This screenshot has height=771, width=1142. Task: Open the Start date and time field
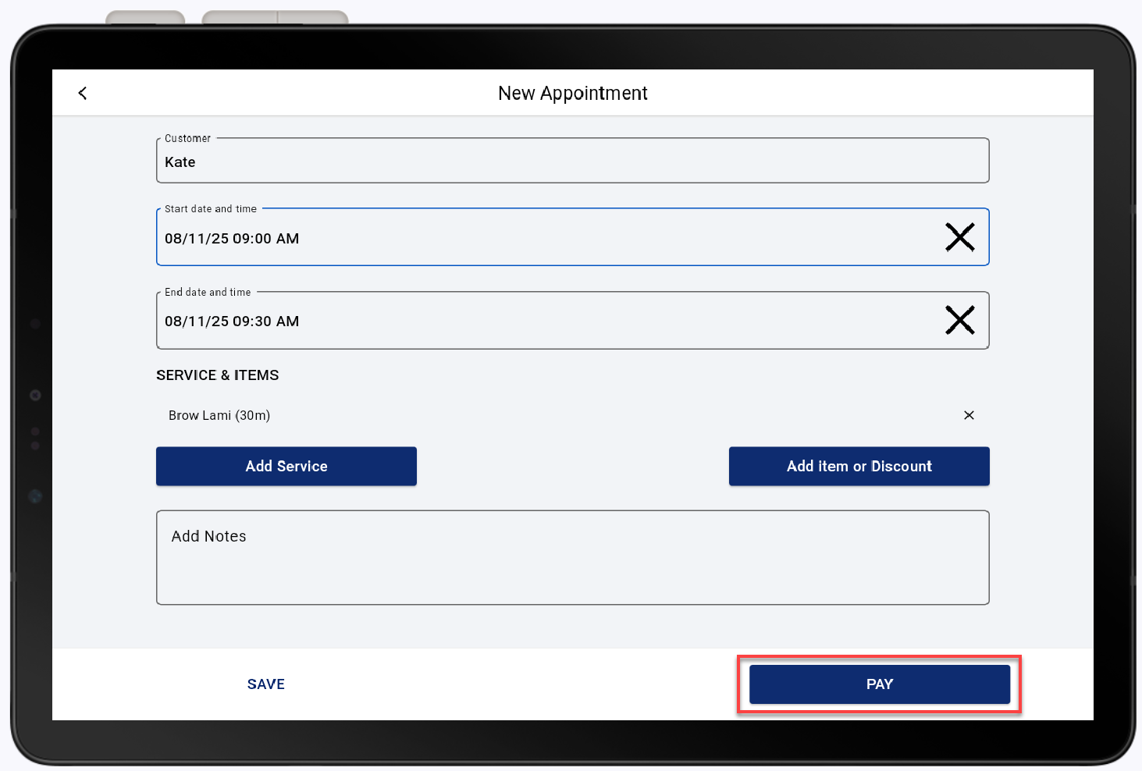coord(573,237)
